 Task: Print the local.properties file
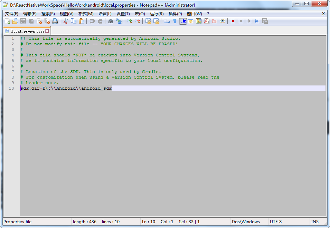54,21
